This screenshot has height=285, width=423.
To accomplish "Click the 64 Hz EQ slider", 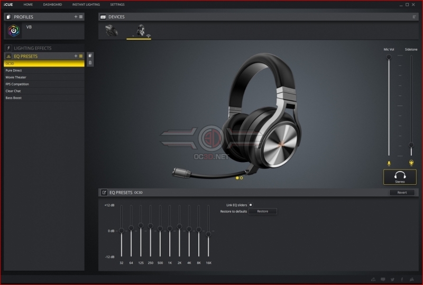I will [x=131, y=228].
